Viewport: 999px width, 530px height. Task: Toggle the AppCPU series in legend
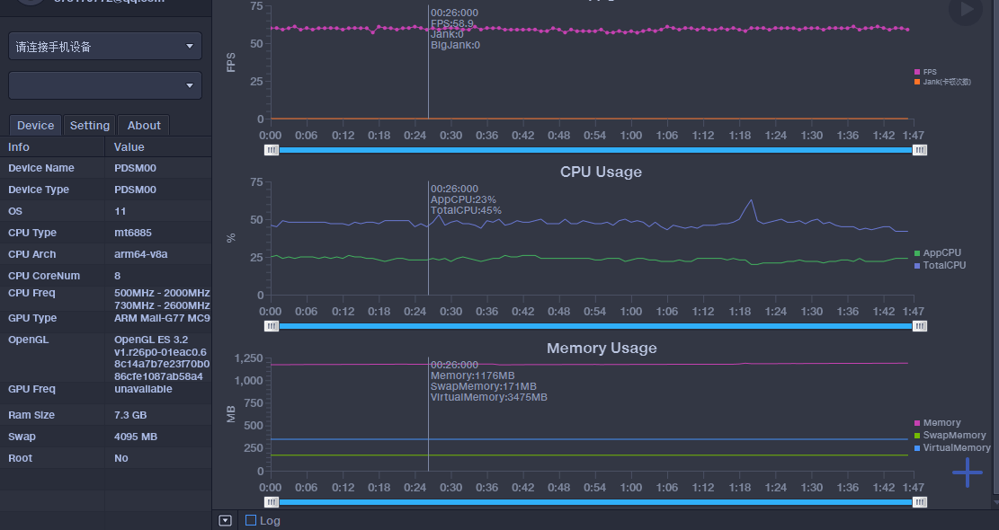941,253
